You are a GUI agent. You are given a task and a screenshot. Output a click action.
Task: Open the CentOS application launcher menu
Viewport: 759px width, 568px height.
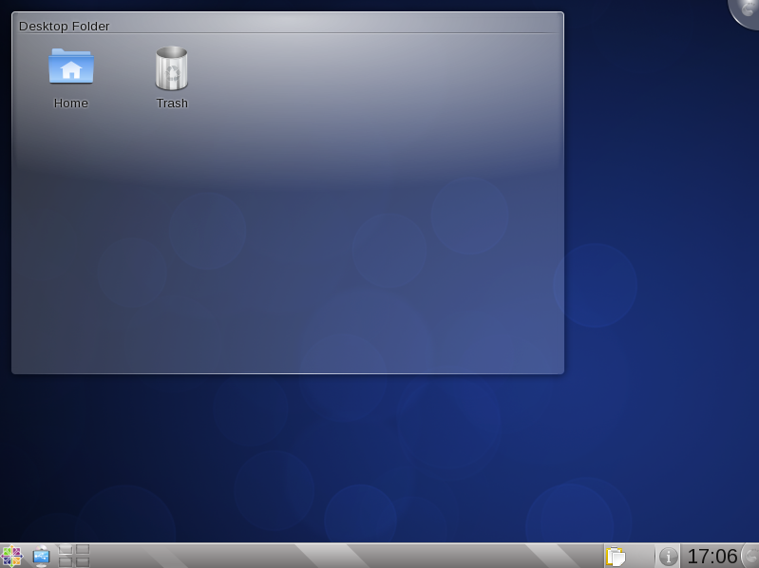[11, 557]
